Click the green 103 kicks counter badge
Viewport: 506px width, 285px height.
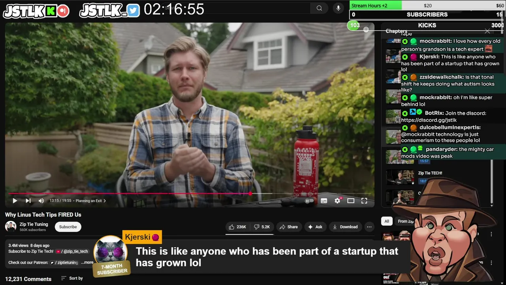coord(354,25)
